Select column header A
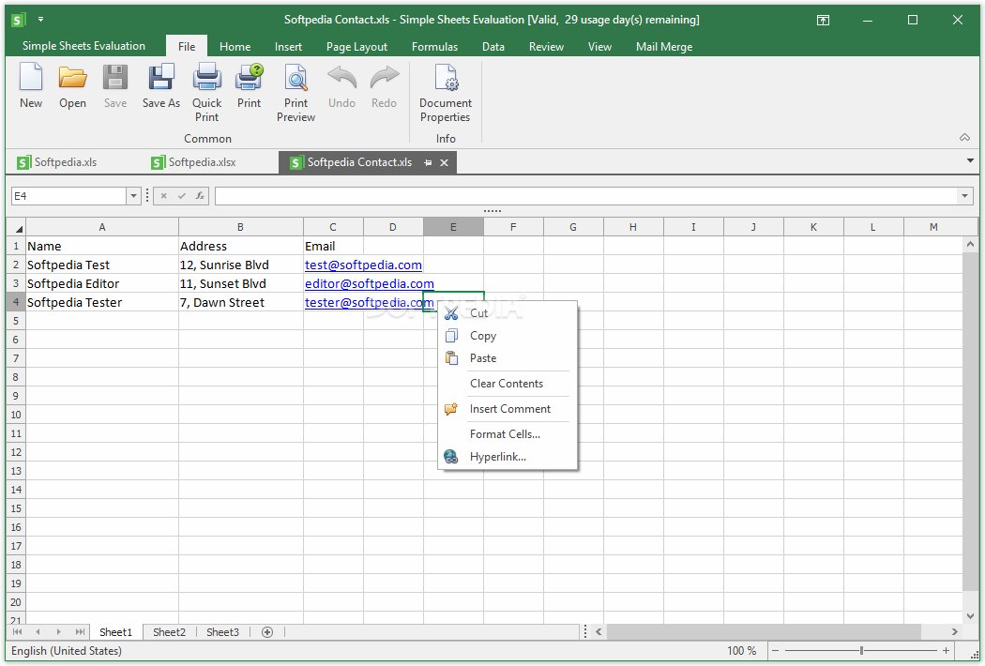 [101, 227]
